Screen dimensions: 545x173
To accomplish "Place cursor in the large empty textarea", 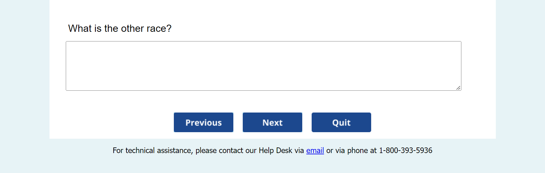I will [x=263, y=66].
